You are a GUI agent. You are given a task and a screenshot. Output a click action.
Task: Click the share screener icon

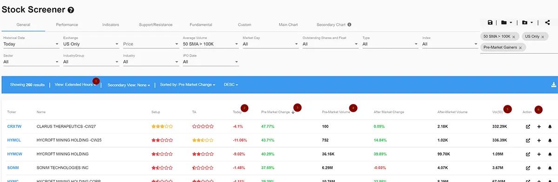pyautogui.click(x=547, y=22)
